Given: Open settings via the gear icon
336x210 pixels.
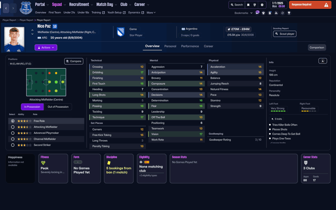Looking at the screenshot, I should pos(262,5).
